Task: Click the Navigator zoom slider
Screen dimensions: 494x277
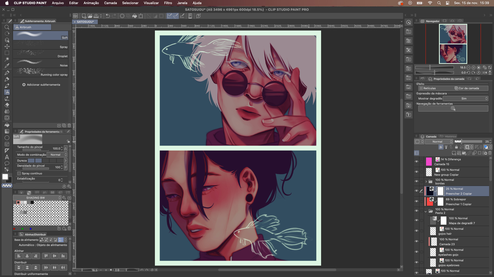Action: 434,67
